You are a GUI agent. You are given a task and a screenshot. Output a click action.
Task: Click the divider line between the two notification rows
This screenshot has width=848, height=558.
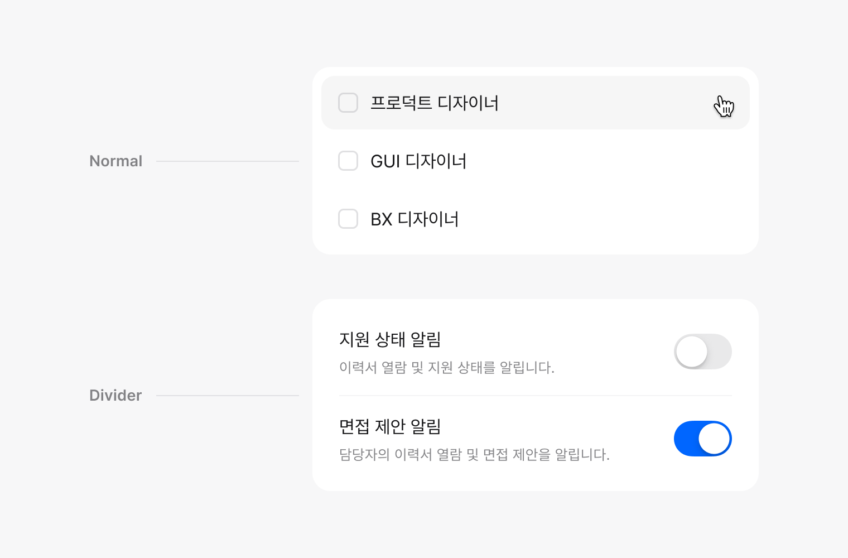536,396
